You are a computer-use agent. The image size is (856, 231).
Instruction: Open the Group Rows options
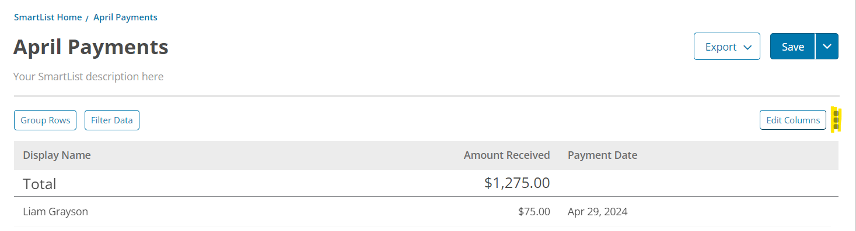[46, 120]
